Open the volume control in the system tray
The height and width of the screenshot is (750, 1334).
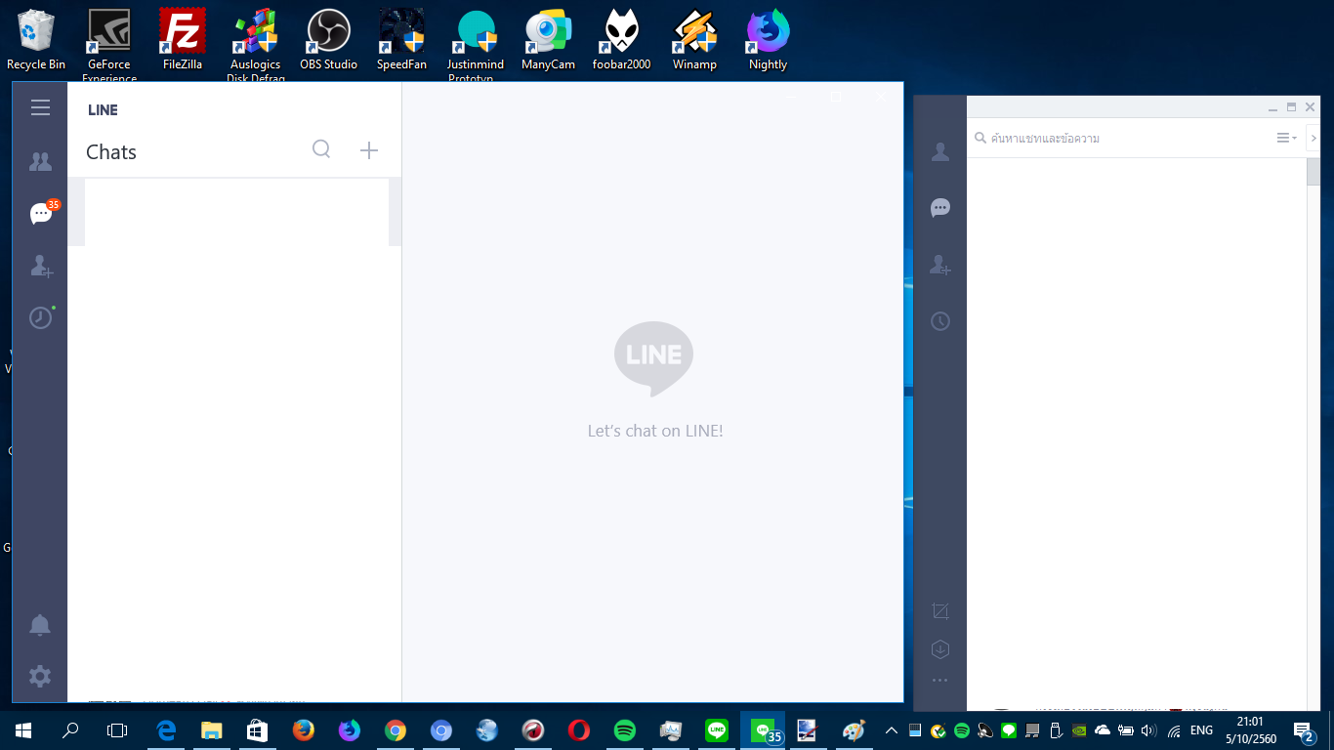click(x=1148, y=729)
